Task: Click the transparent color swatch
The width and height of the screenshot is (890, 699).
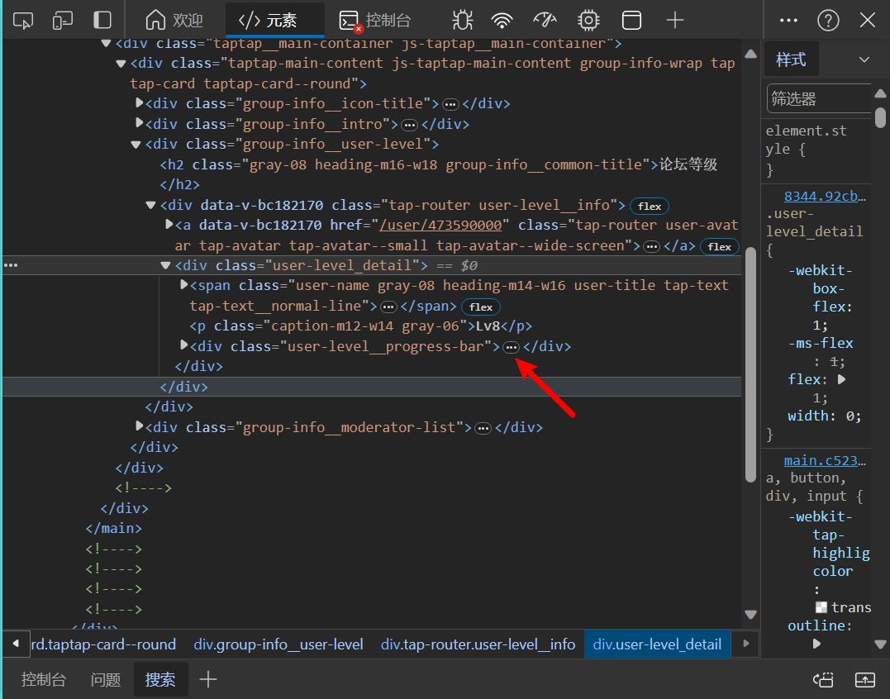Action: click(x=821, y=607)
